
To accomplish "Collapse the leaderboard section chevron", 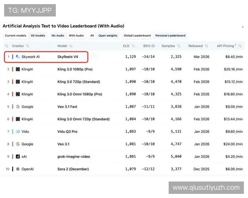I will (243, 27).
